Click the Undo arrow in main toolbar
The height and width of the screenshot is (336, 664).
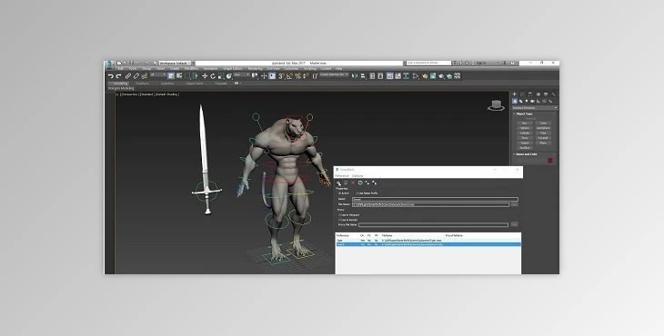pos(111,76)
